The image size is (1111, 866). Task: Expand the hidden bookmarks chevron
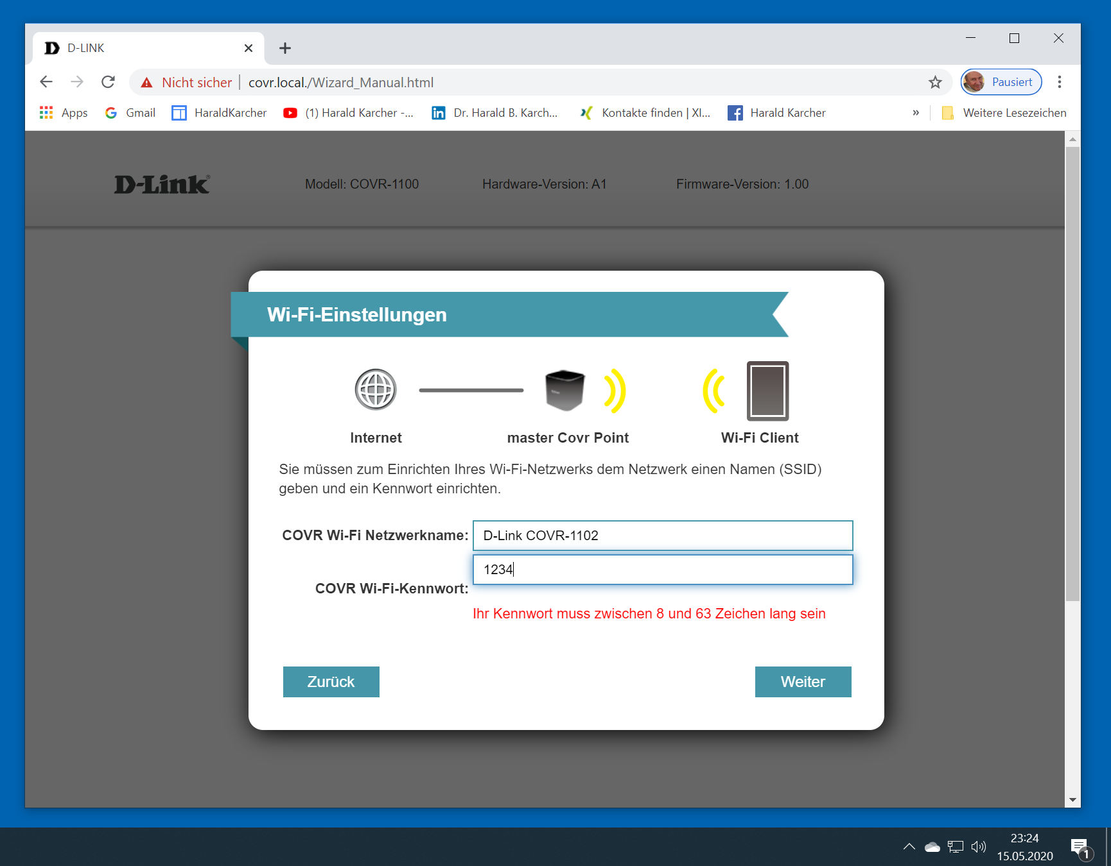(x=916, y=113)
